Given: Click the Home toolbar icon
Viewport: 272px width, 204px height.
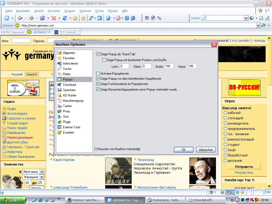Looking at the screenshot, I should point(75,18).
